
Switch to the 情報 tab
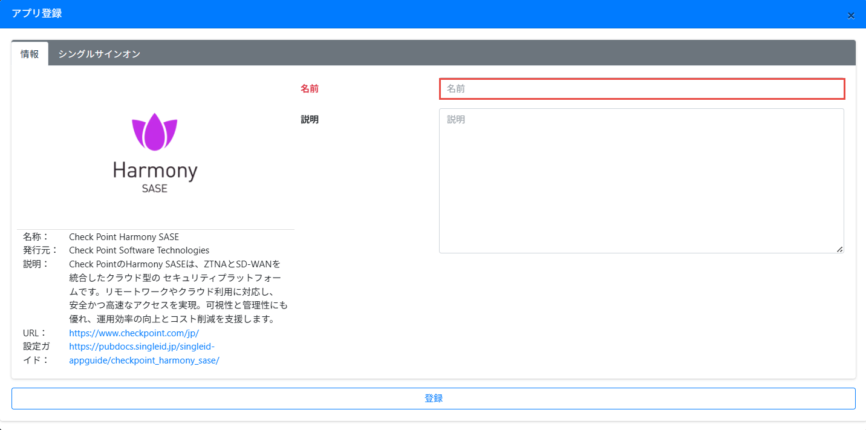pos(30,54)
